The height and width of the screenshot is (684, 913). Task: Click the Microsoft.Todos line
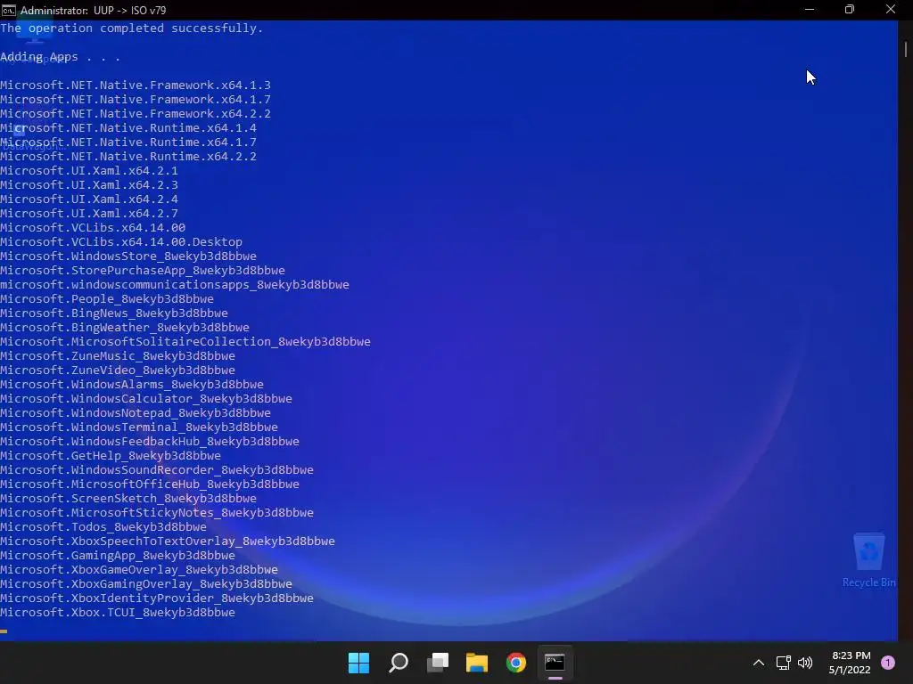point(103,527)
